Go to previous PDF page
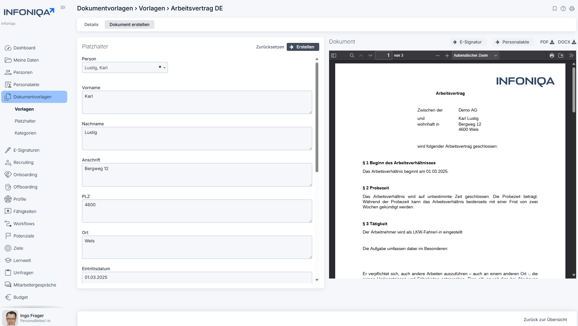 [x=361, y=55]
